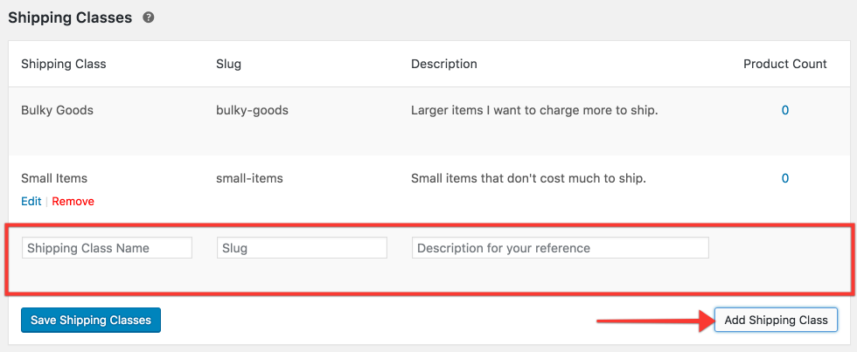Viewport: 857px width, 352px height.
Task: Select the Slug input field
Action: (x=302, y=248)
